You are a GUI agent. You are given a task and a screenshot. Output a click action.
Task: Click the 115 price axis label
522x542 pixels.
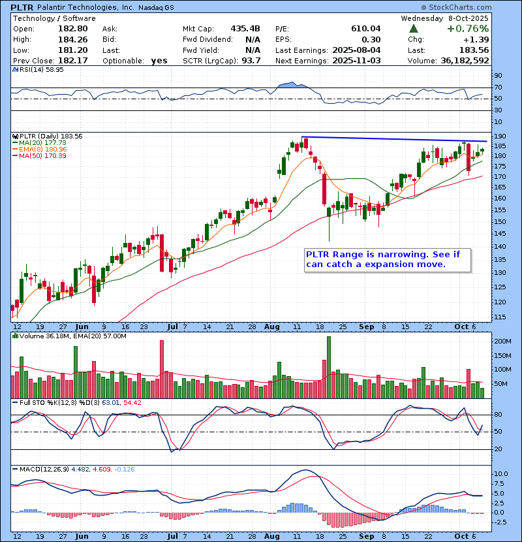(x=501, y=317)
